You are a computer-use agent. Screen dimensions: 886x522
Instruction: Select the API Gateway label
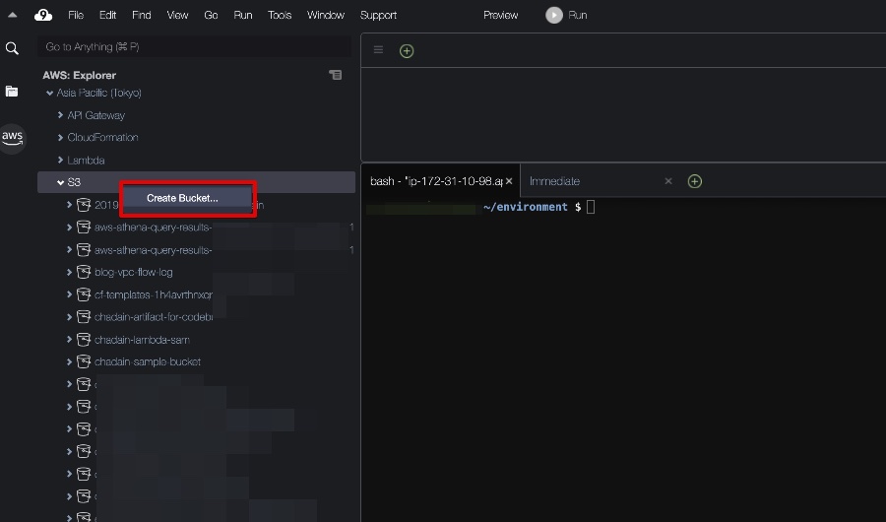click(x=96, y=115)
